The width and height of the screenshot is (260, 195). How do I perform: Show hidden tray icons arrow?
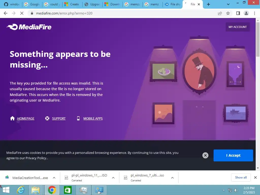coord(224,190)
